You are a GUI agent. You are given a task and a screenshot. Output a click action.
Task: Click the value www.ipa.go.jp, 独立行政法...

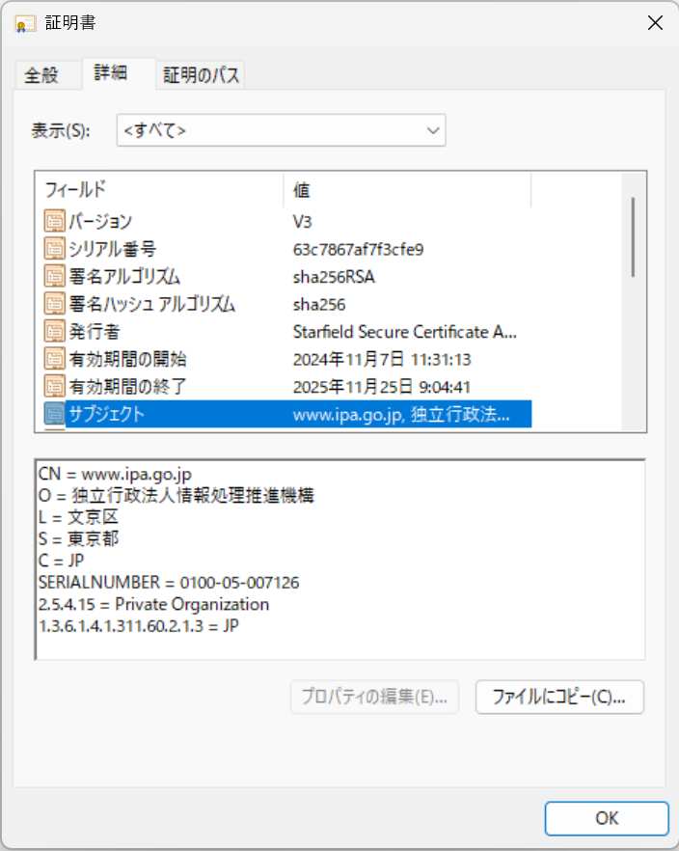coord(401,415)
